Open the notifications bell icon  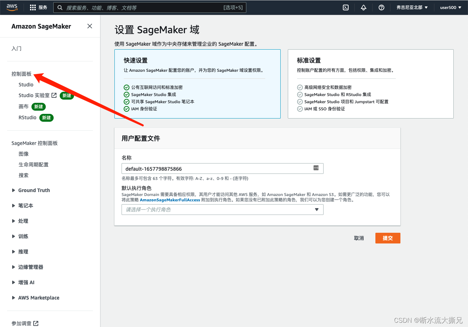click(x=364, y=7)
